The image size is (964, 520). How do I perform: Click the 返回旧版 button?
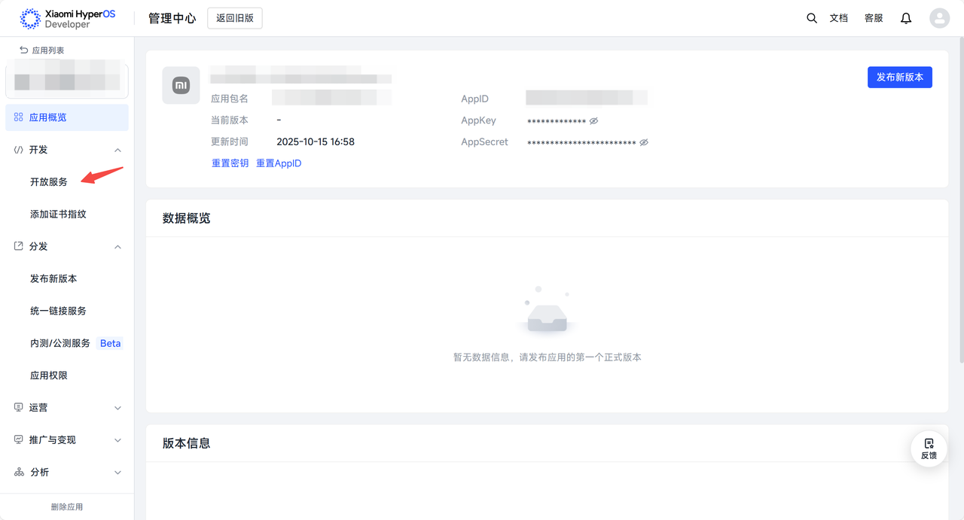pyautogui.click(x=235, y=19)
